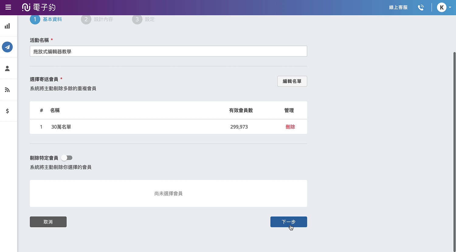This screenshot has width=456, height=252.
Task: Click the 有效會員數 column header
Action: click(x=241, y=110)
